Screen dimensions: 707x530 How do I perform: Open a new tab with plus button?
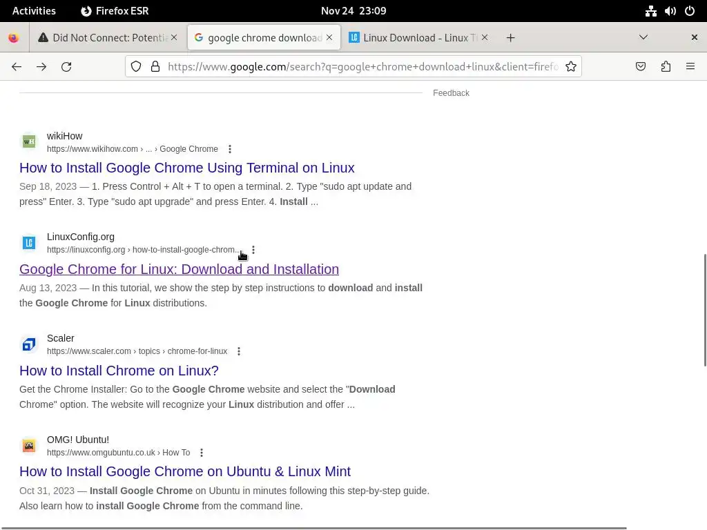click(510, 38)
